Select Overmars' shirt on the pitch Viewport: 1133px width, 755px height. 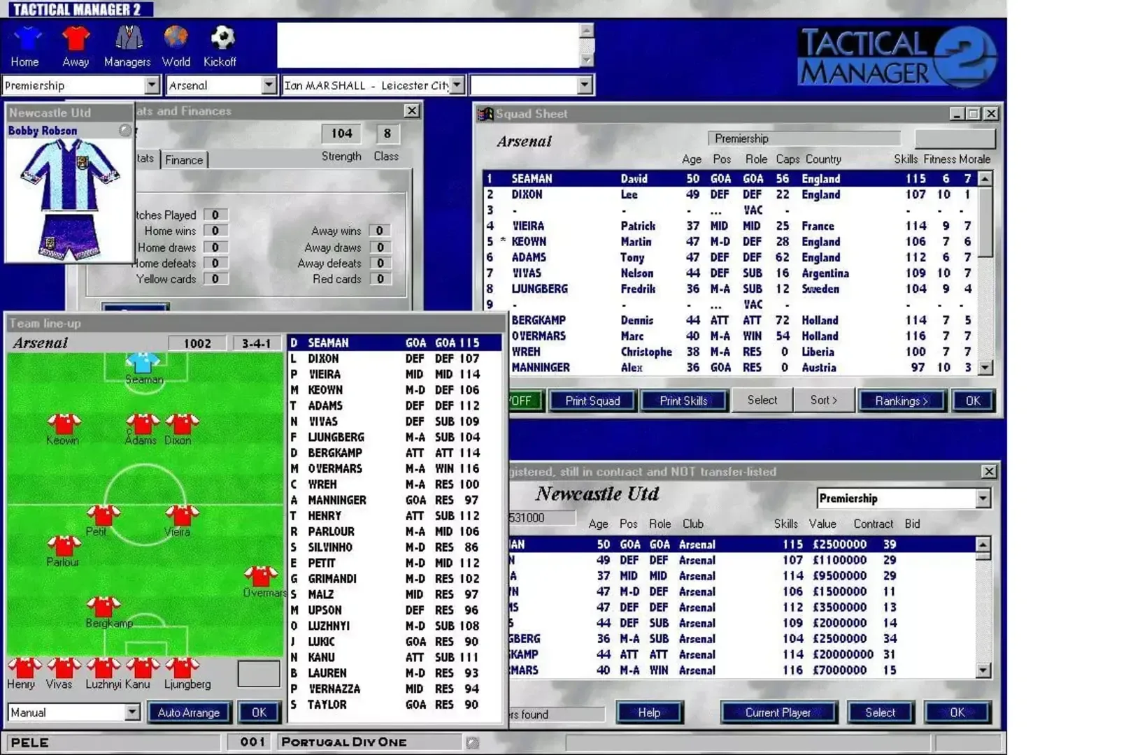(260, 577)
